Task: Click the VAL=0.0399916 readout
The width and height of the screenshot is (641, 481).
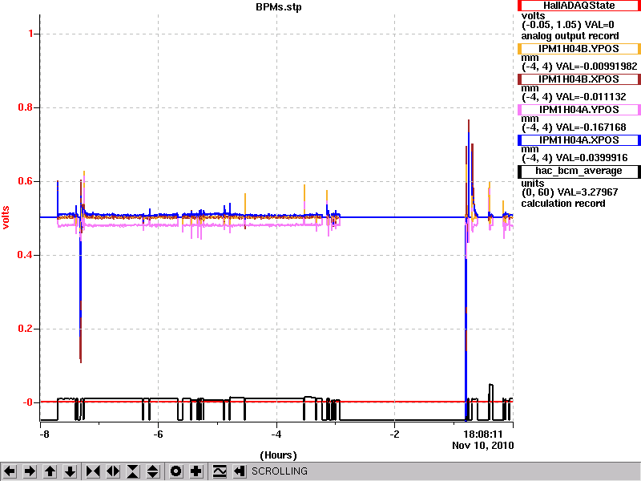Action: point(591,158)
